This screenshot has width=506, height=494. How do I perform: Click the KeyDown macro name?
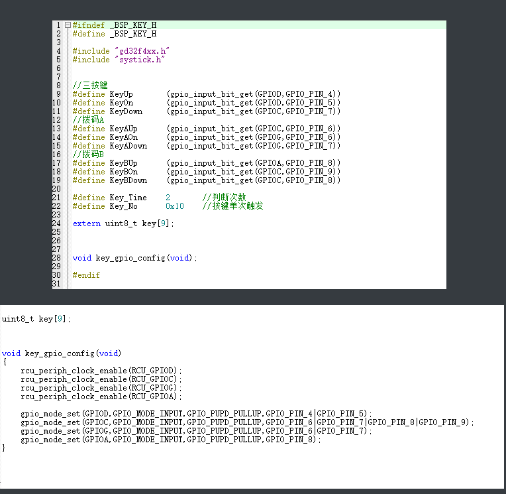pyautogui.click(x=126, y=111)
